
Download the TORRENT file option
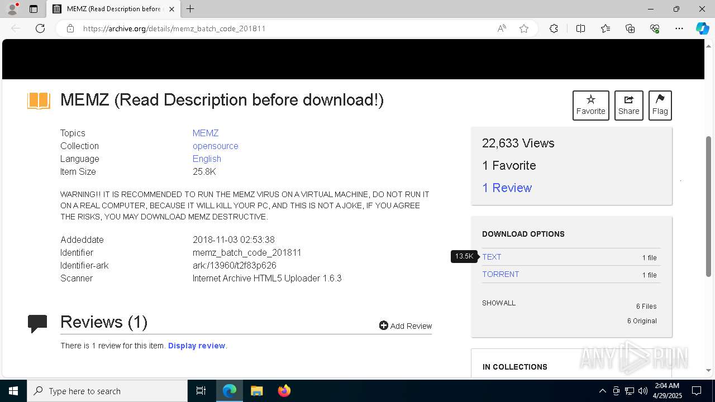point(500,274)
